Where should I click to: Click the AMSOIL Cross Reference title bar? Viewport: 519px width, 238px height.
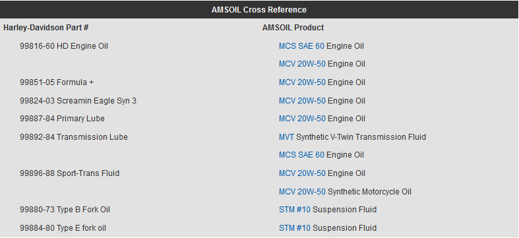coord(259,10)
